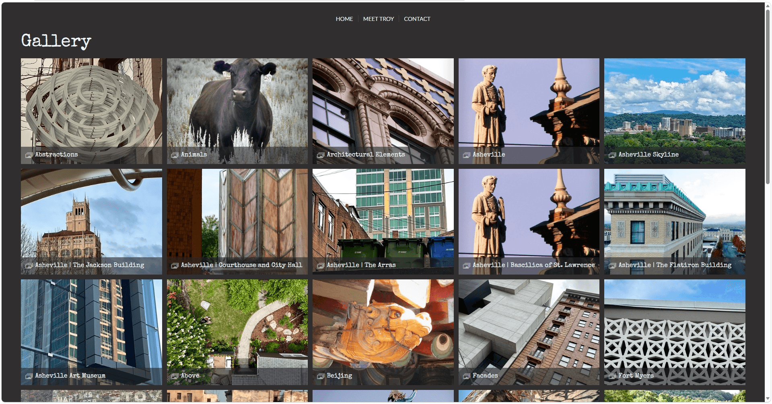Click the album icon beside Beijing
The height and width of the screenshot is (404, 772).
coord(320,376)
